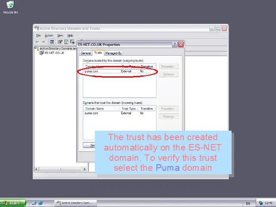Click the tree pane's left scroll arrow
Image resolution: width=276 pixels, height=207 pixels.
point(36,169)
